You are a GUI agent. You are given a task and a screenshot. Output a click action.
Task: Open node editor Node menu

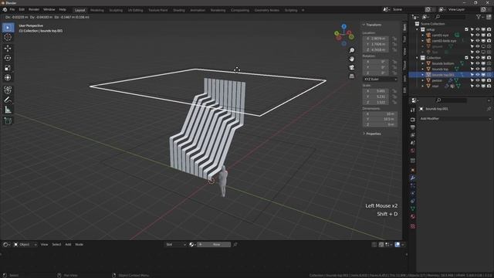coord(79,245)
